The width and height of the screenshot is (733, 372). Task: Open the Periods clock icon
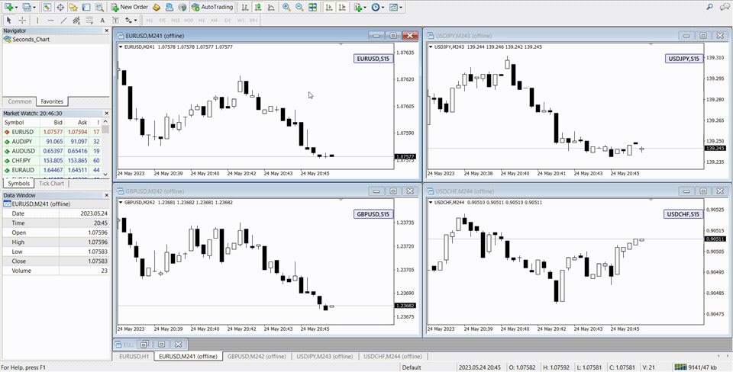376,7
